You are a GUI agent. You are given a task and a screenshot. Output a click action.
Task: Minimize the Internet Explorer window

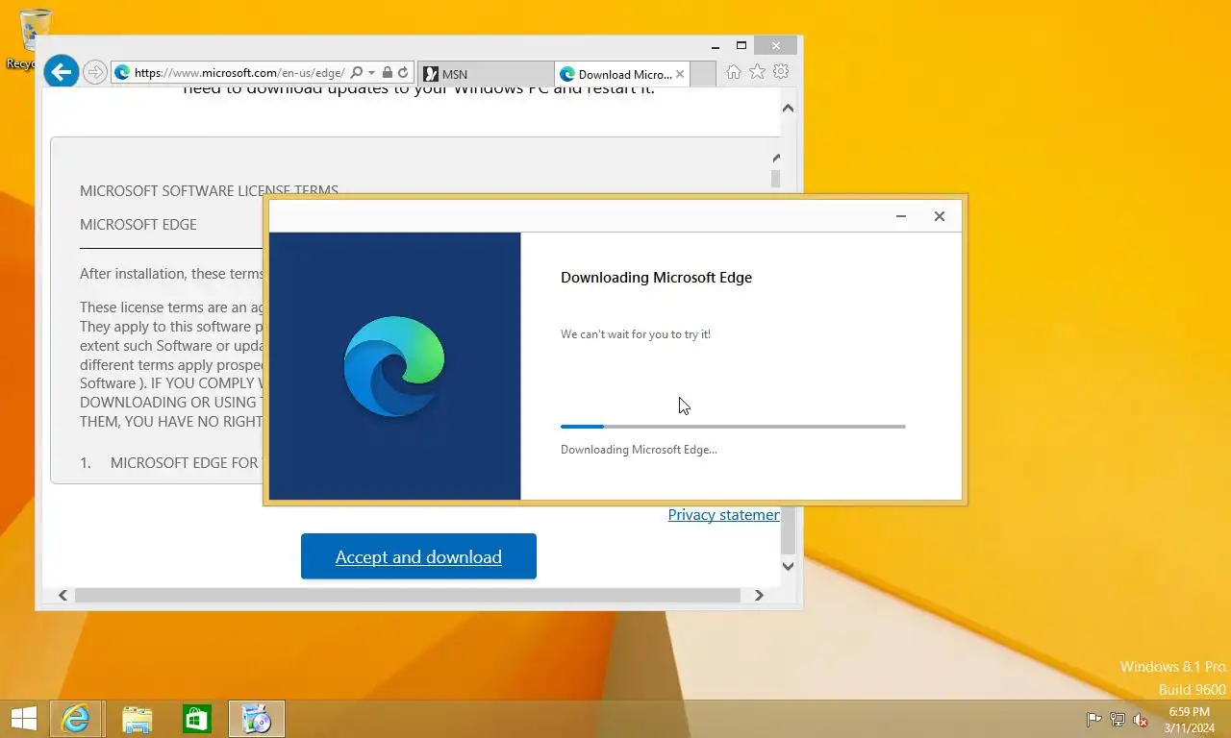coord(716,45)
